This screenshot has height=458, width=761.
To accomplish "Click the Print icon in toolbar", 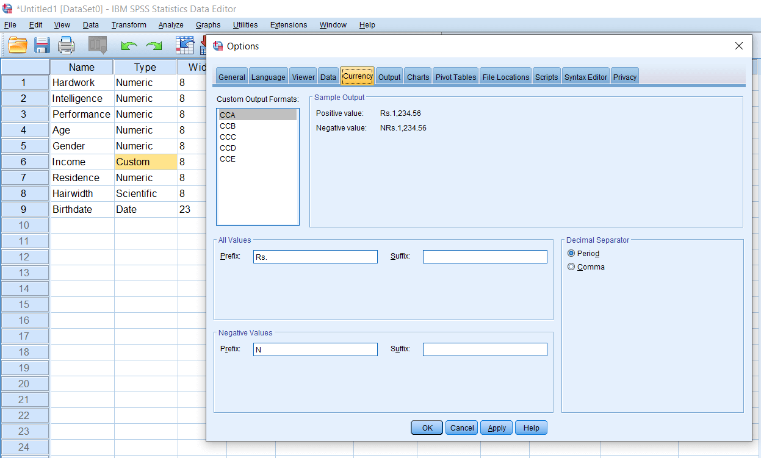I will click(66, 46).
